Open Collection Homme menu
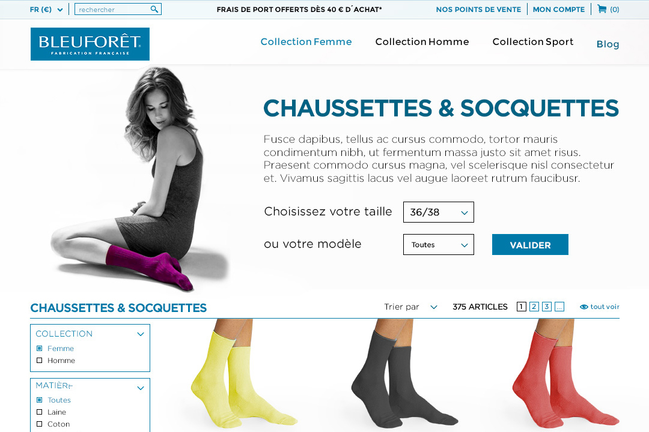 422,42
